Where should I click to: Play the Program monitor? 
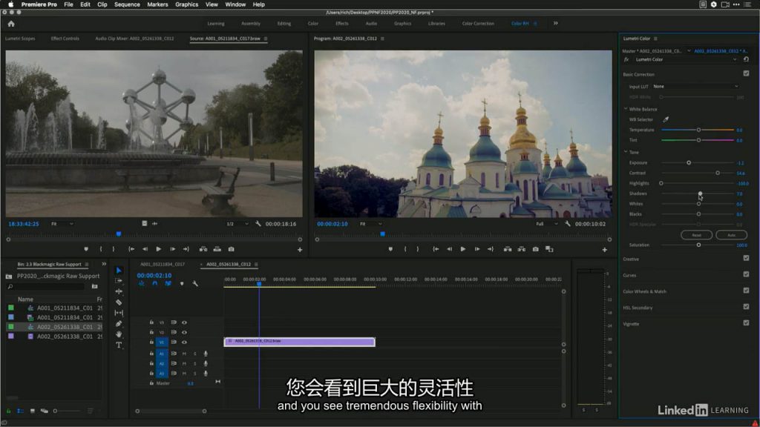click(463, 249)
